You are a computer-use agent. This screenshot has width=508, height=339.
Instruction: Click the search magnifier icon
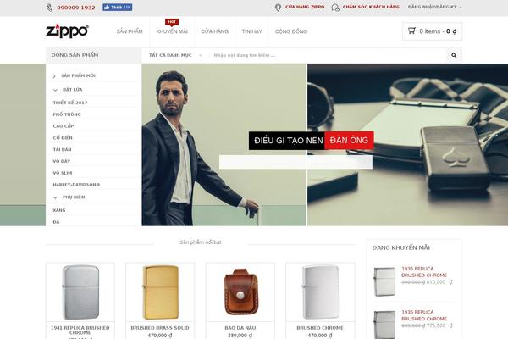pos(454,55)
